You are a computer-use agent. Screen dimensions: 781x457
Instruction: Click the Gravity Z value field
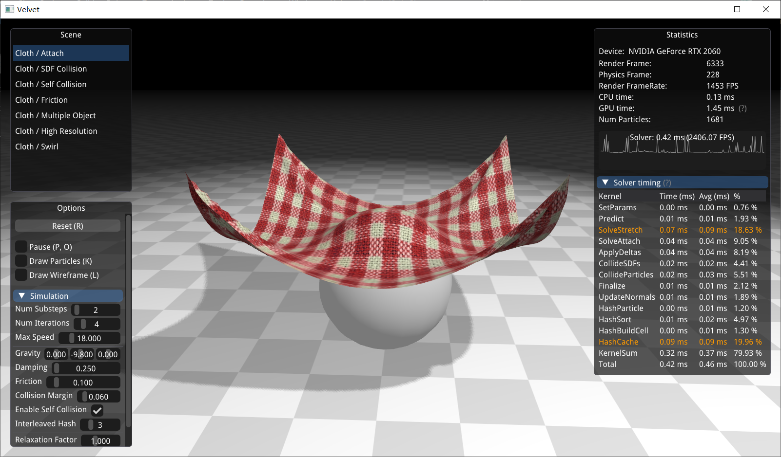108,354
